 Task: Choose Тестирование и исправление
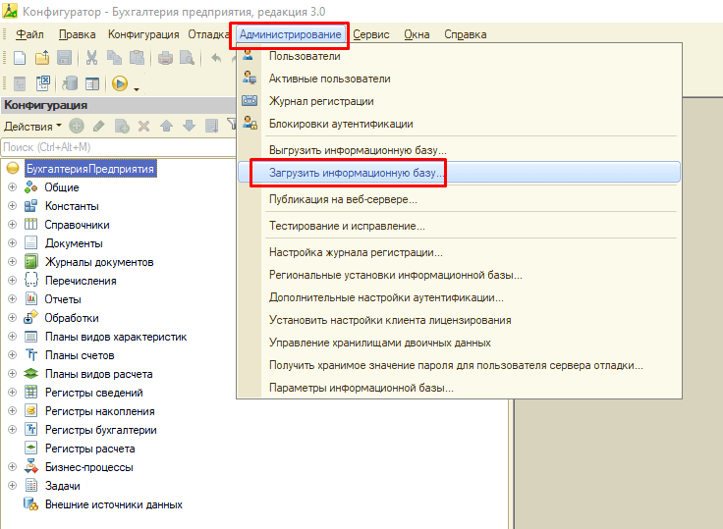[460, 226]
